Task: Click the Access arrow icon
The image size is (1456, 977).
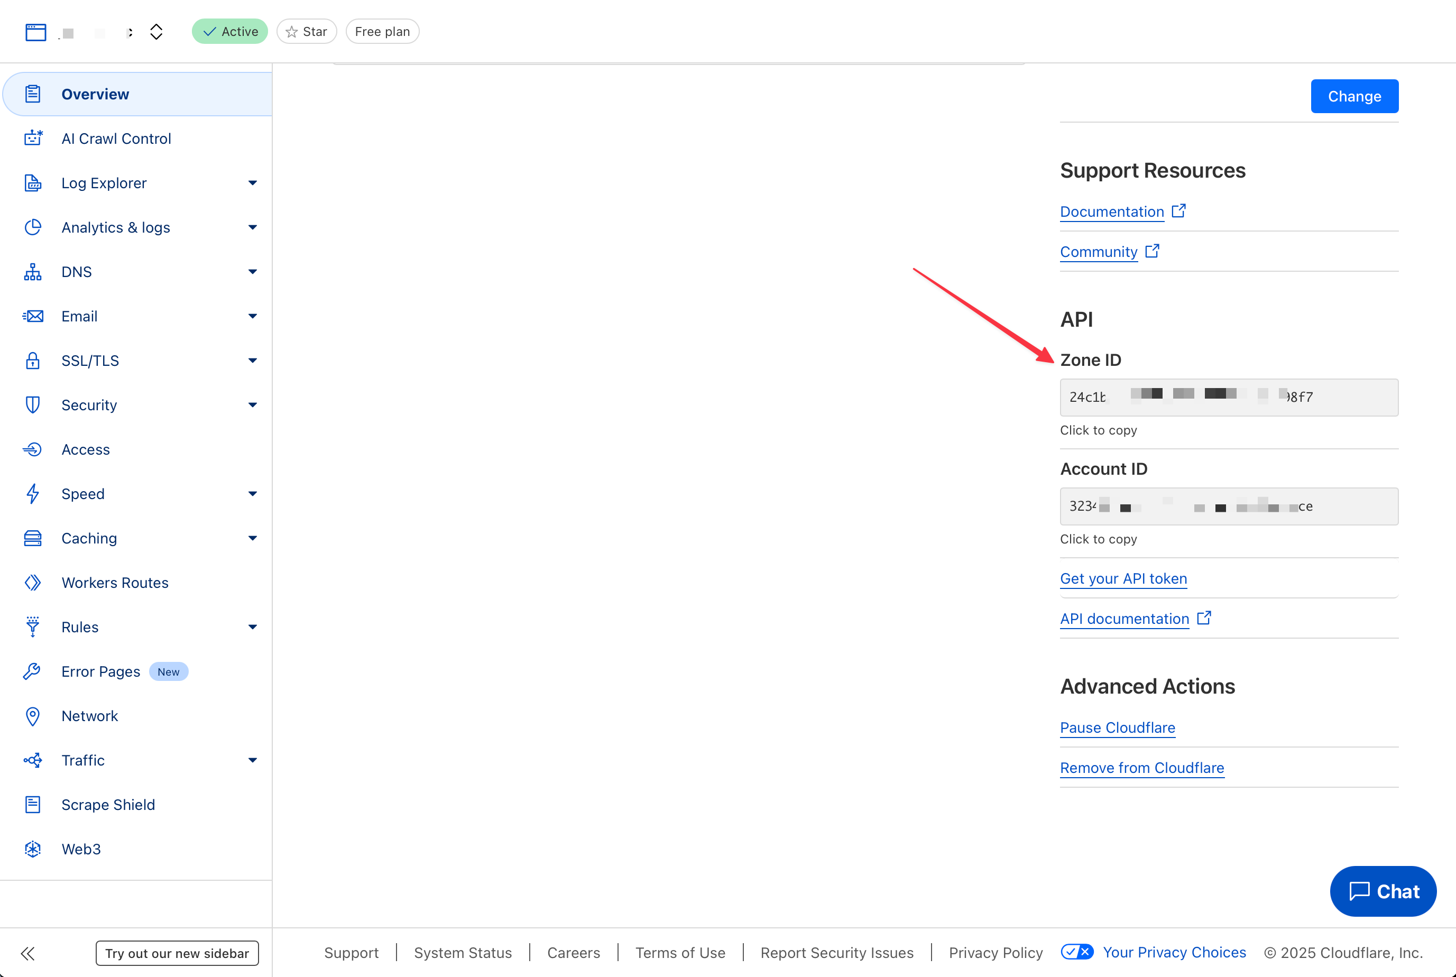Action: click(33, 449)
